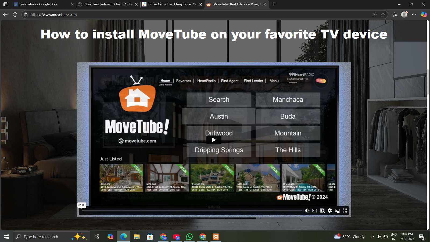430x242 pixels.
Task: Open the video transcript icon
Action: [322, 211]
